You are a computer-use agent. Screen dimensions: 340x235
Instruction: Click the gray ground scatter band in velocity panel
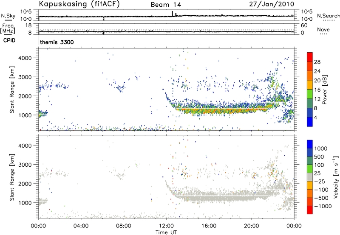point(224,196)
